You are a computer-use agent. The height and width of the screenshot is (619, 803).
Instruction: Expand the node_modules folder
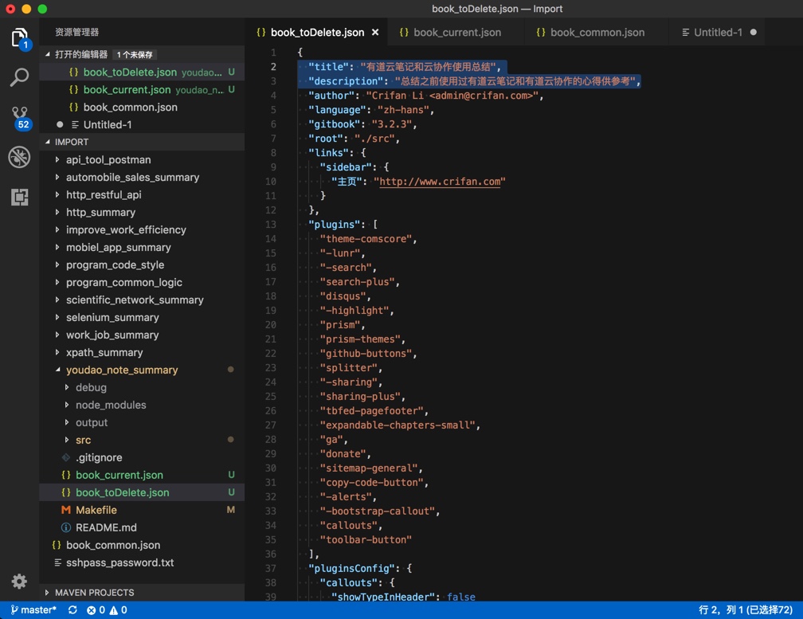110,405
